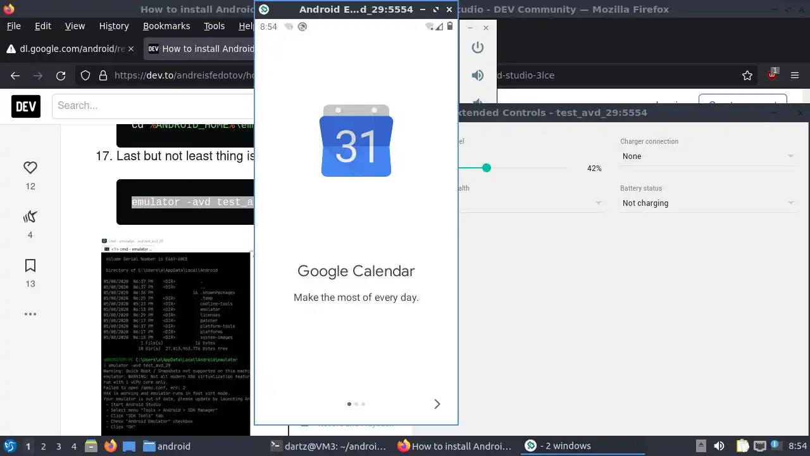Click the DEV logo on the page
The image size is (810, 456).
point(26,106)
